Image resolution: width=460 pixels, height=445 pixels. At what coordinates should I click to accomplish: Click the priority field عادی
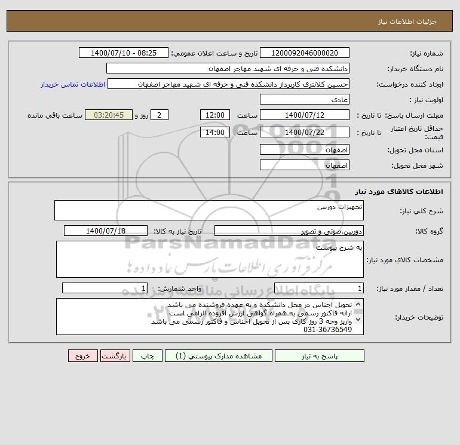[305, 99]
